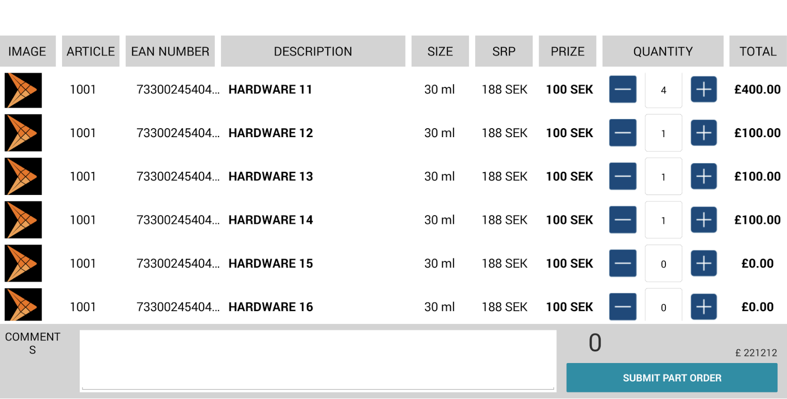Click minus icon on HARDWARE 16 row
787x399 pixels.
pos(623,307)
